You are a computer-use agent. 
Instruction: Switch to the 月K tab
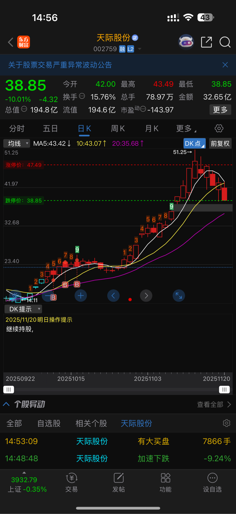click(x=151, y=128)
